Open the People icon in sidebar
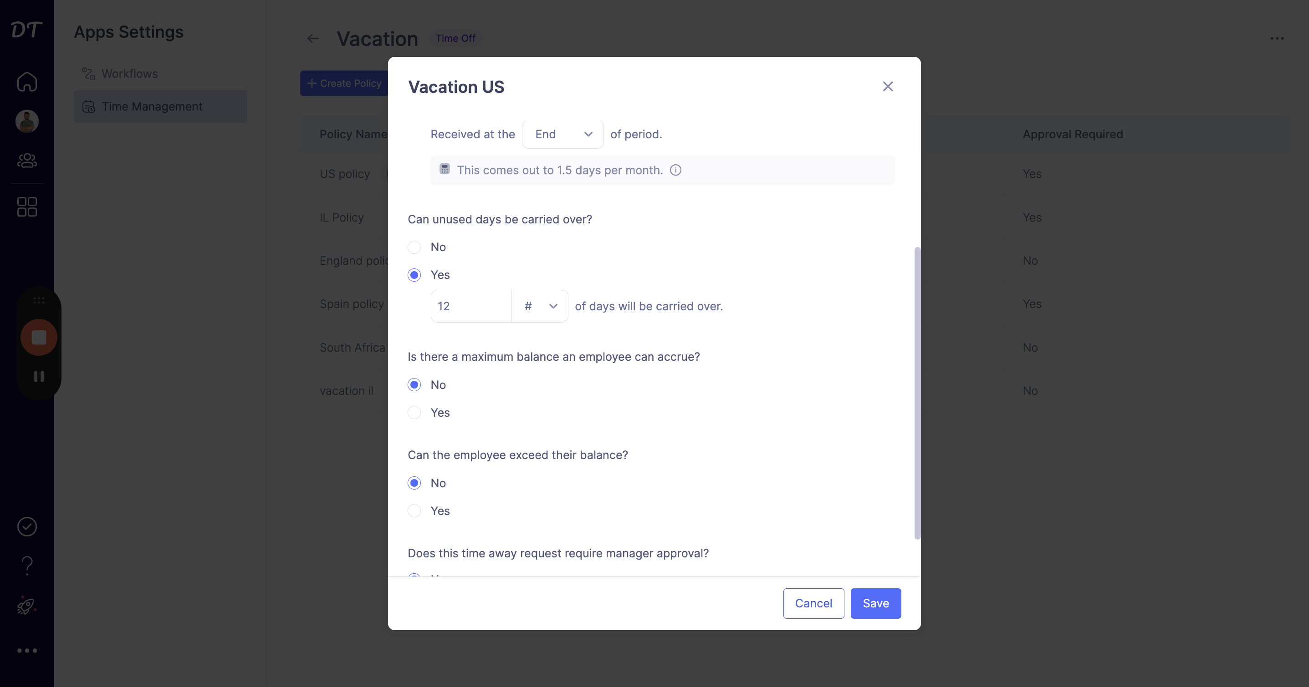 (27, 161)
